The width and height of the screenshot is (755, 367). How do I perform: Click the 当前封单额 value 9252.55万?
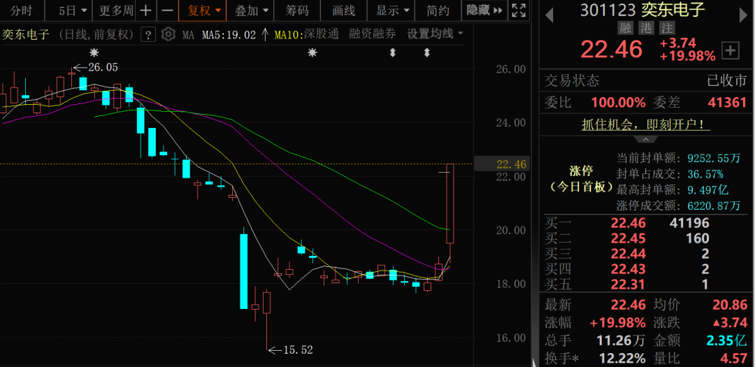[712, 158]
